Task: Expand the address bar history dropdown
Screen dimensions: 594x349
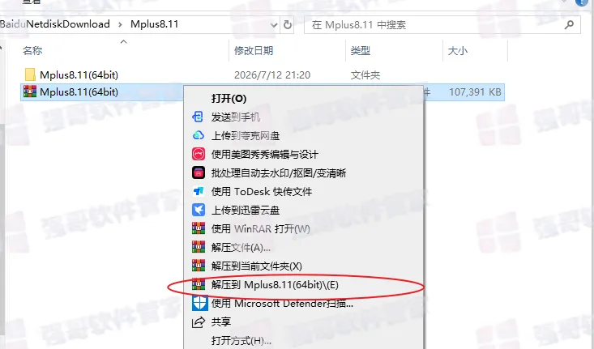Action: click(274, 25)
